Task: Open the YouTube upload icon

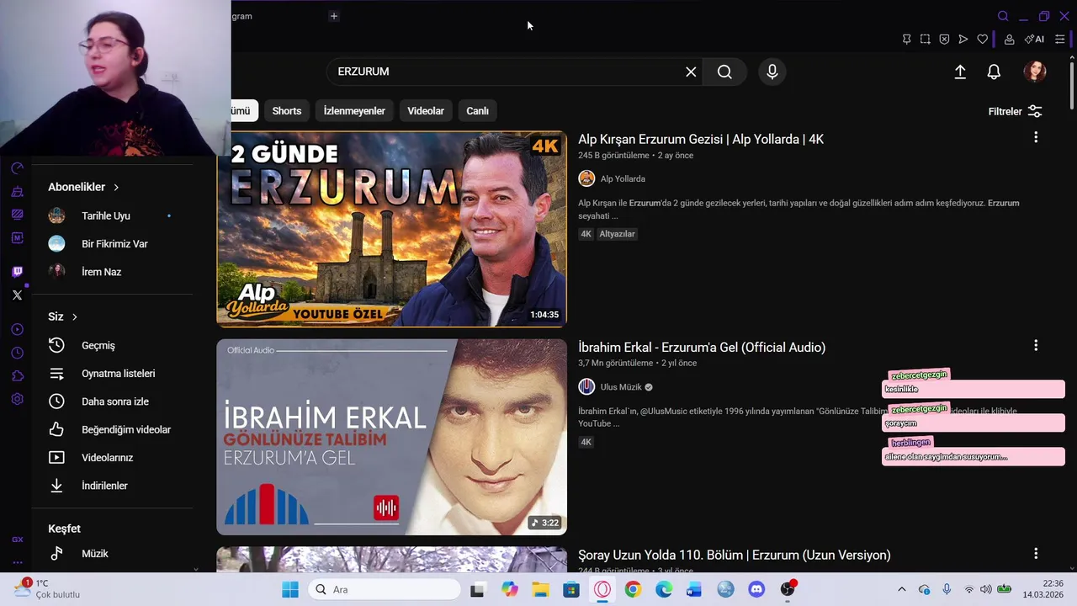Action: tap(960, 72)
